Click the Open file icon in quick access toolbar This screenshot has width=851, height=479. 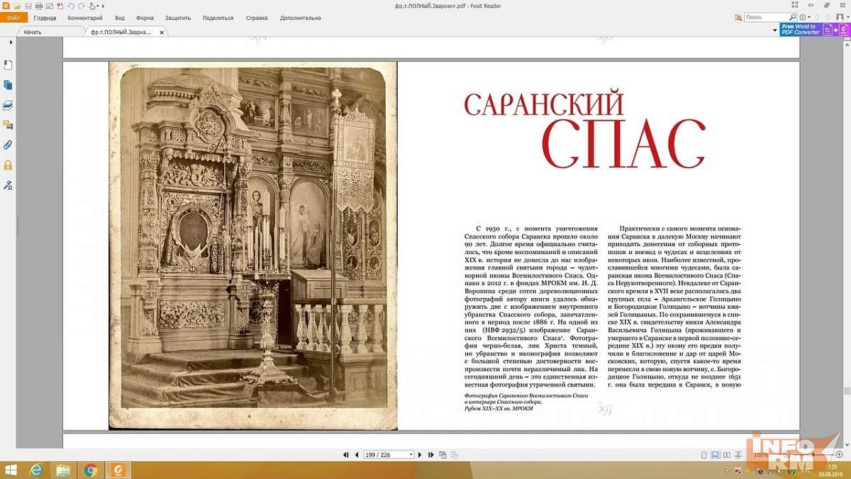pos(18,6)
